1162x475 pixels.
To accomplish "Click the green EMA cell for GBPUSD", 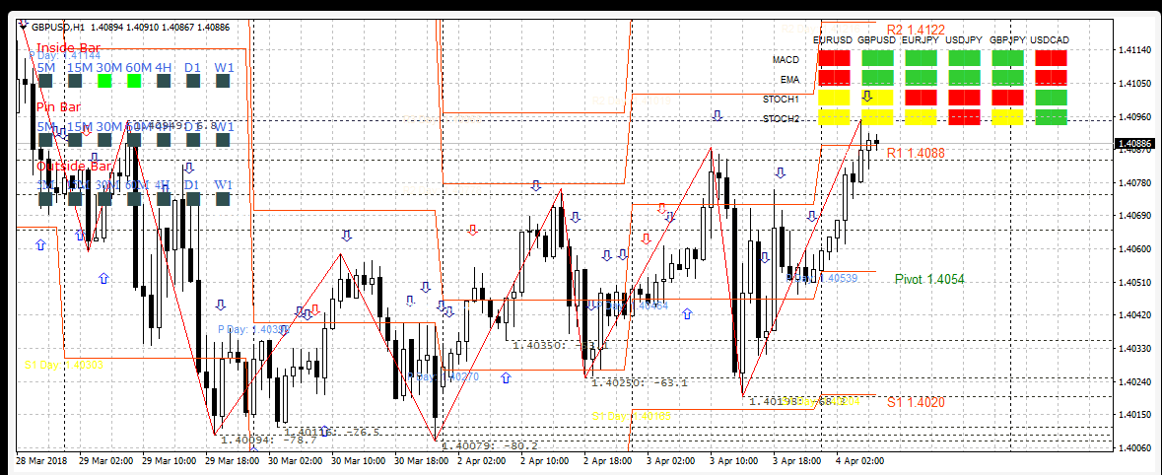I will tap(878, 78).
